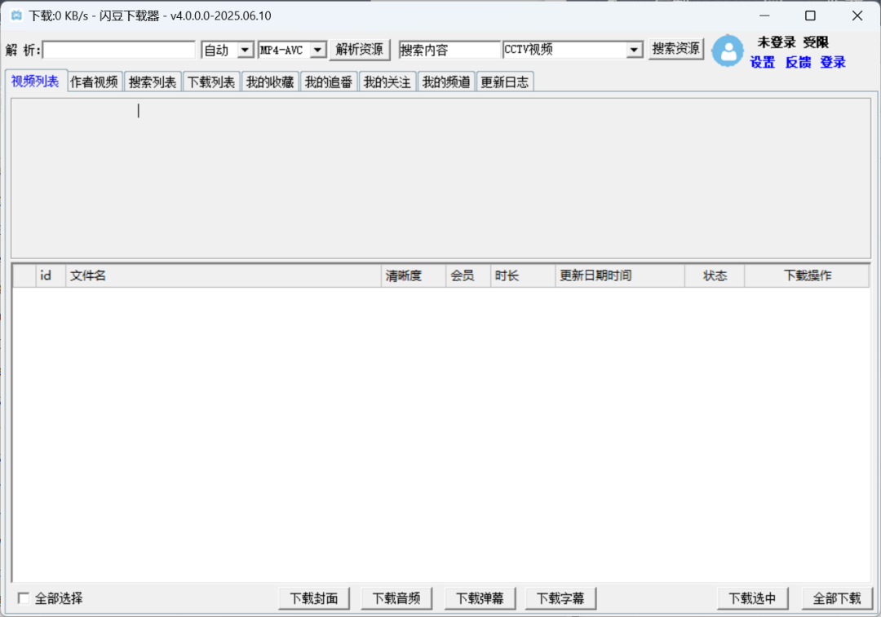The height and width of the screenshot is (617, 881).
Task: Expand the 自动 quality dropdown
Action: pyautogui.click(x=245, y=50)
